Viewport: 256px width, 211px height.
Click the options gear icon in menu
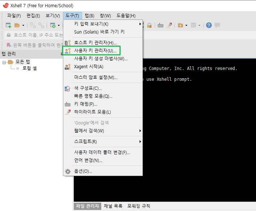(x=68, y=171)
